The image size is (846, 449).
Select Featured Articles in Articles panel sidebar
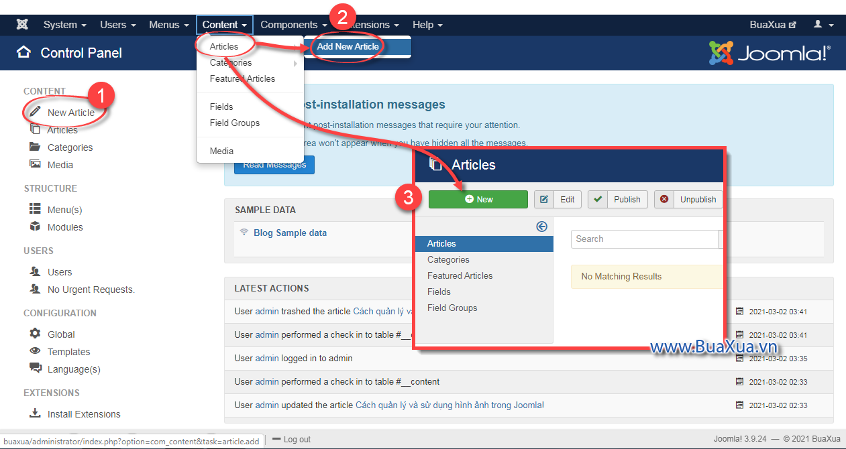click(460, 275)
